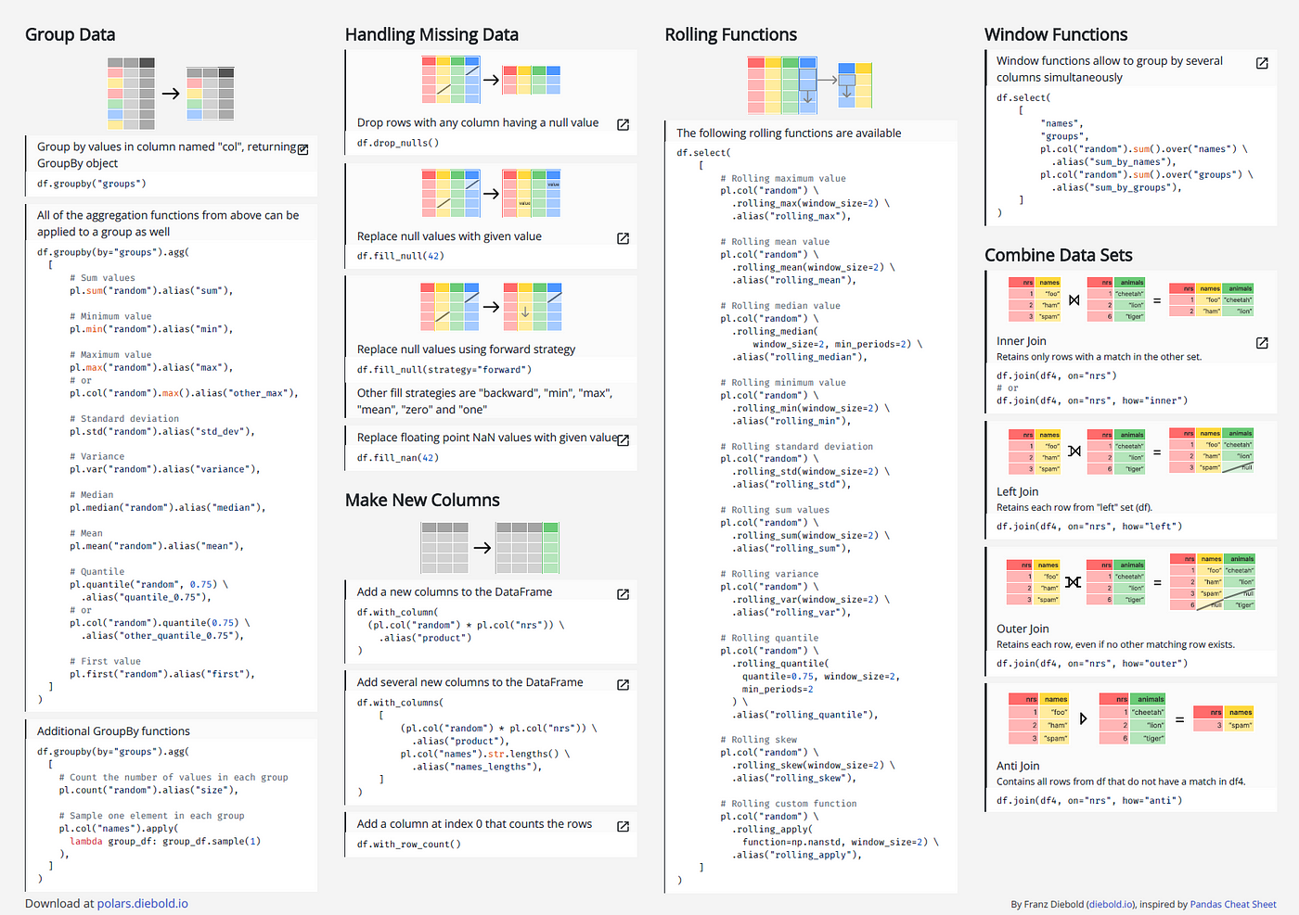Select the Anti Join diagram image
The width and height of the screenshot is (1299, 915).
tap(1131, 718)
